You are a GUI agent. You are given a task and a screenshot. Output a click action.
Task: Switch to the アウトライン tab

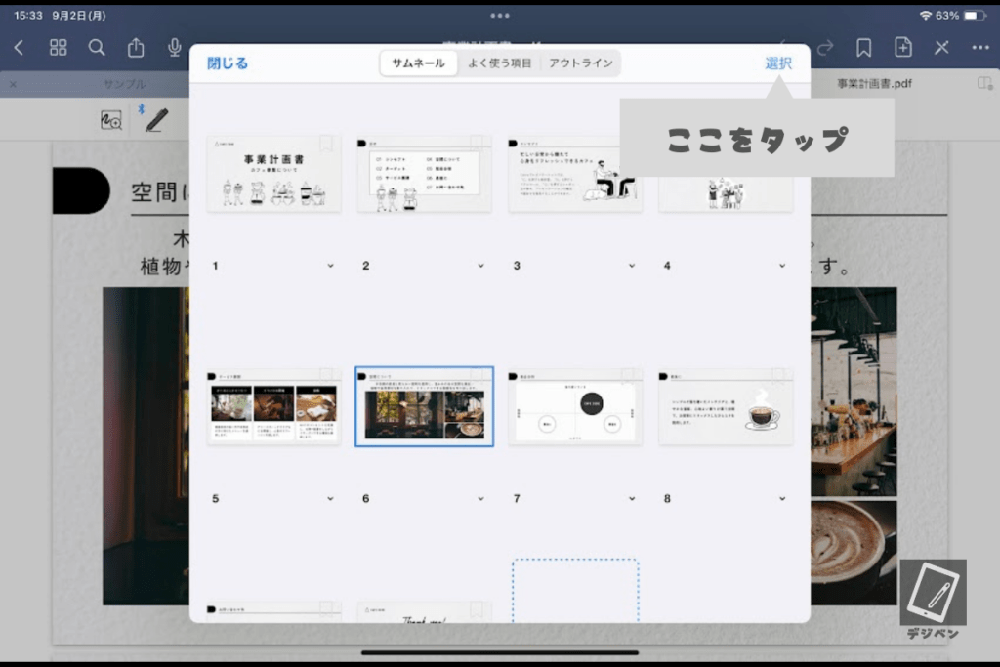(x=580, y=63)
